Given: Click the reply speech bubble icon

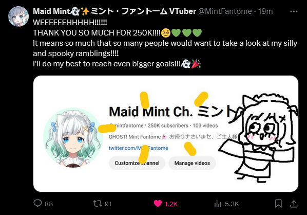Looking at the screenshot, I should (37, 203).
